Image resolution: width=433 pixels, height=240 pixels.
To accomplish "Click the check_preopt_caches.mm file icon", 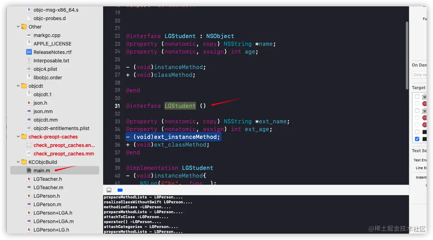I will [29, 154].
